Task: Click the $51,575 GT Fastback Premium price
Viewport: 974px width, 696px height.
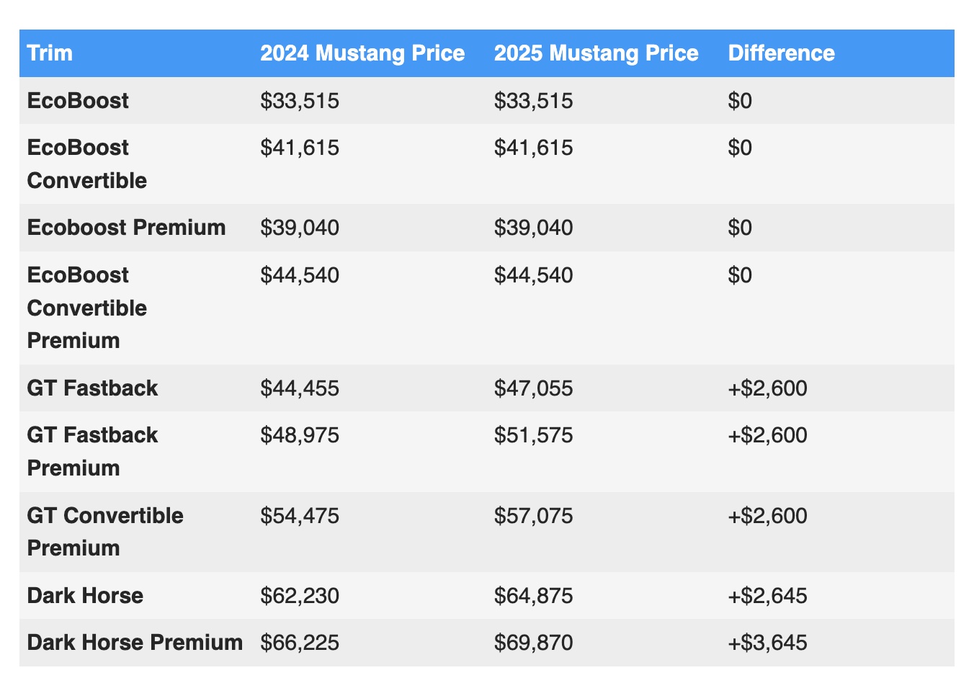Action: tap(533, 435)
